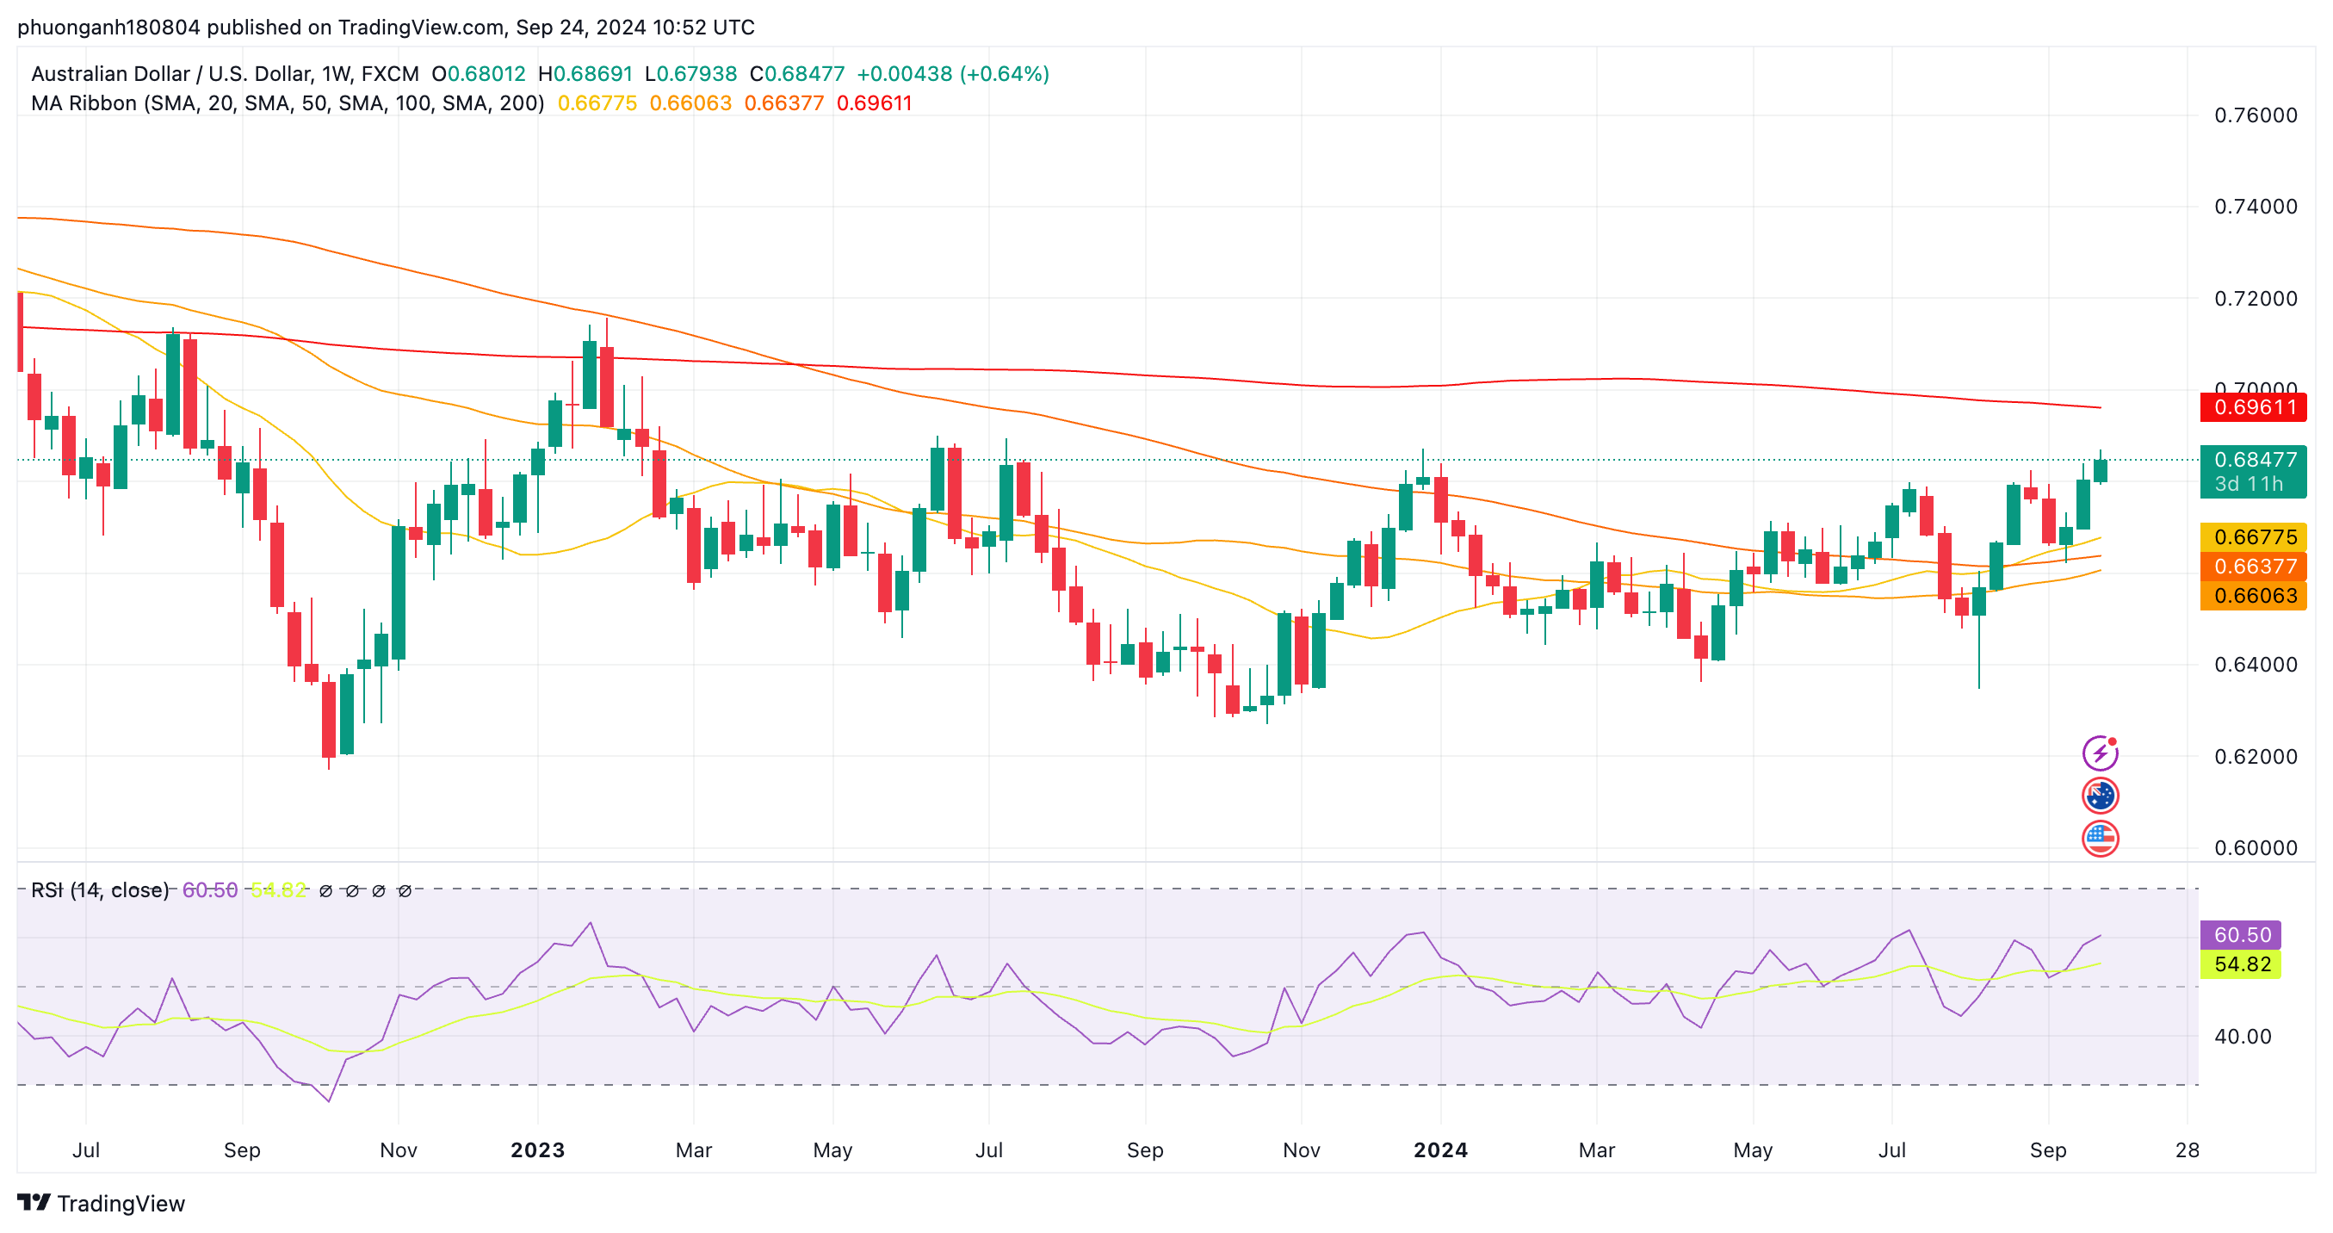Image resolution: width=2333 pixels, height=1233 pixels.
Task: Click the 0.66063 value in MA legend
Action: [x=691, y=103]
